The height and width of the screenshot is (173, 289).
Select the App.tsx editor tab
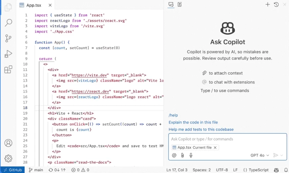click(x=34, y=5)
